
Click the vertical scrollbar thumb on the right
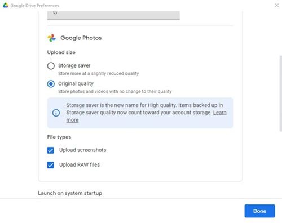point(280,93)
